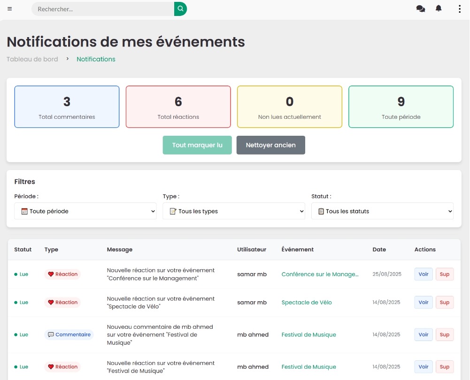Click the Événement column header
This screenshot has width=470, height=380.
point(298,249)
